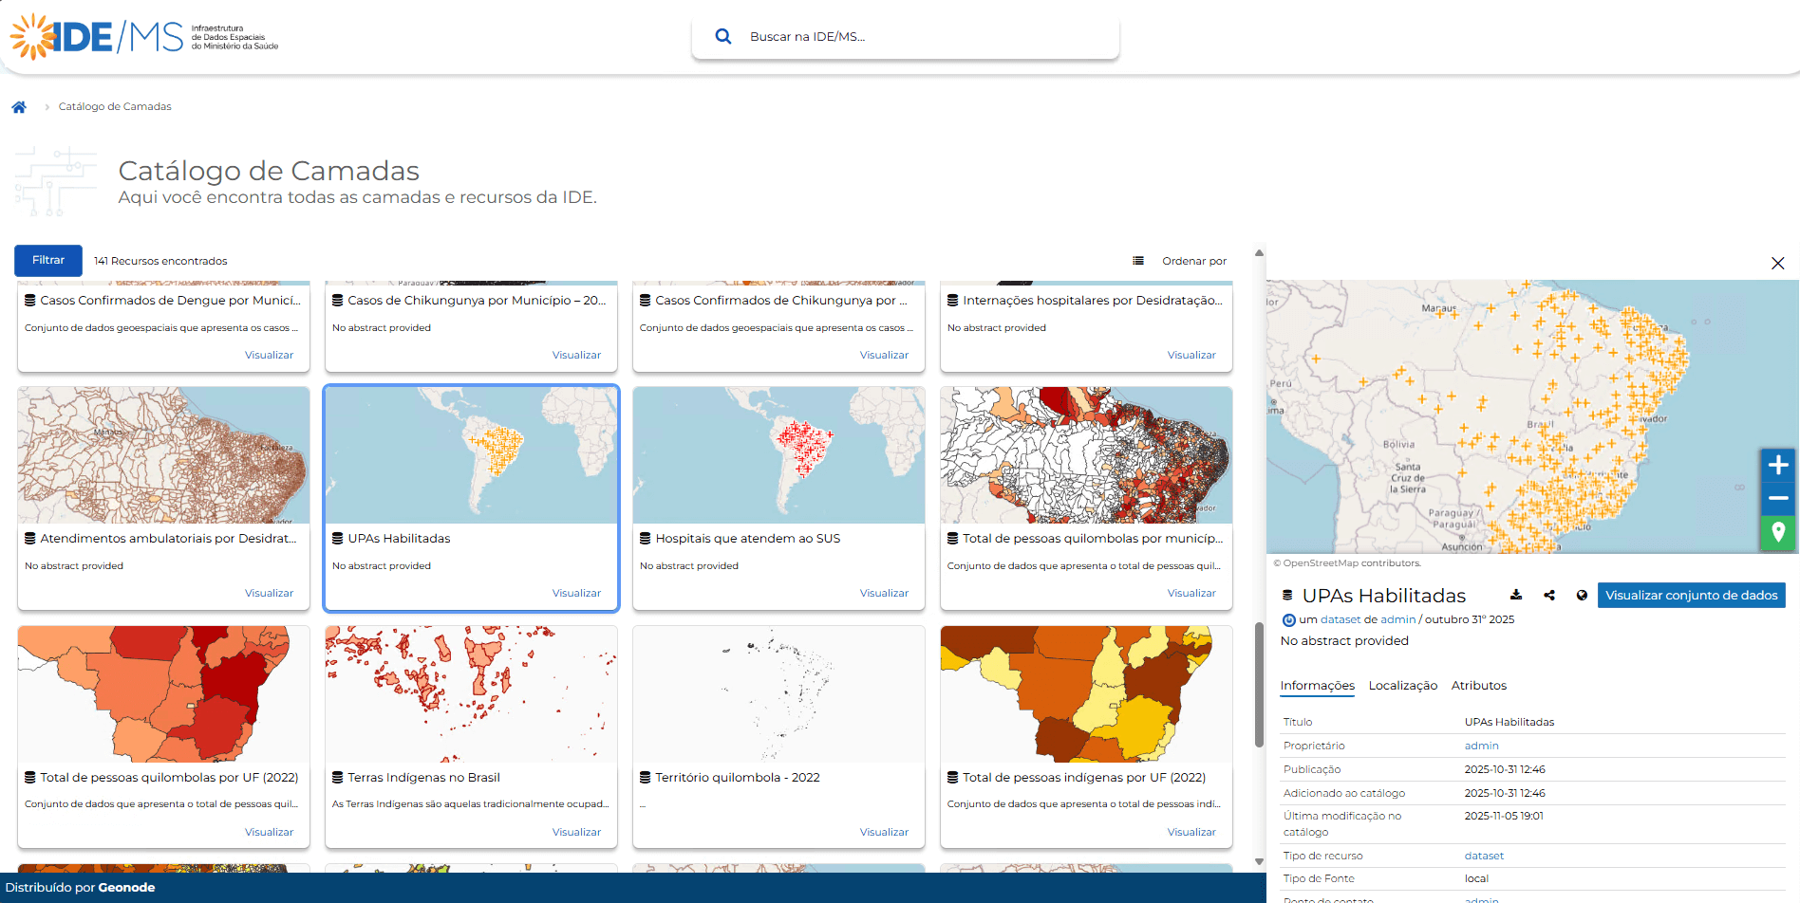Image resolution: width=1800 pixels, height=903 pixels.
Task: Click Visualizar on Hospitais que atendem ao SUS
Action: (x=884, y=594)
